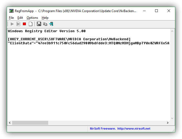Click the RegFromApp title bar app icon
182x139 pixels.
click(11, 11)
